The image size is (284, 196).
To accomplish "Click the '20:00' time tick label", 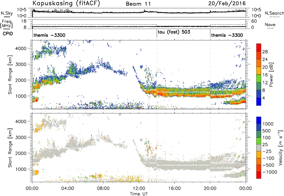I will (210, 189).
